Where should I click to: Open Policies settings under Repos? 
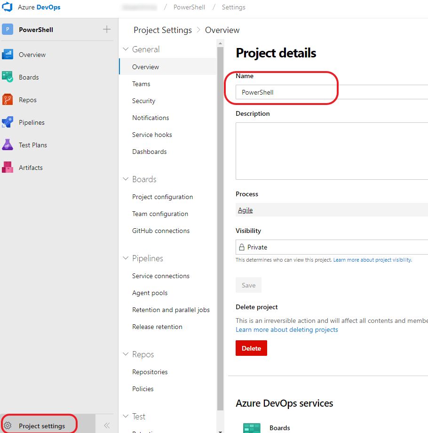143,389
